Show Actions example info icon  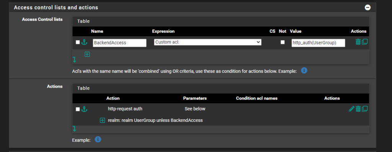point(98,139)
